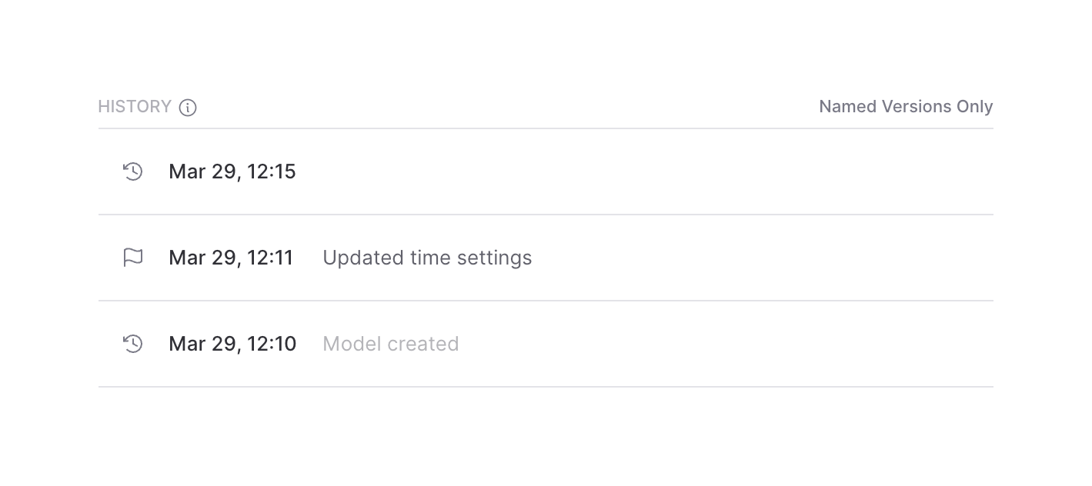Click the clock icon for Mar 29, 12:15

[133, 171]
